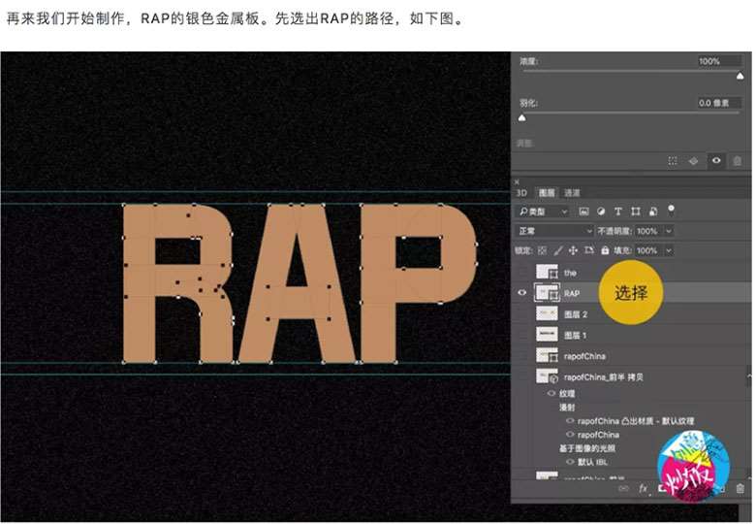Screen dimensions: 756x524
Task: Toggle eye of 默认 IBL entry
Action: [570, 462]
